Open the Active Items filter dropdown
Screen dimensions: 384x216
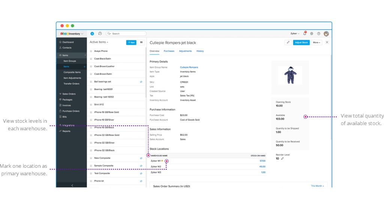click(99, 42)
